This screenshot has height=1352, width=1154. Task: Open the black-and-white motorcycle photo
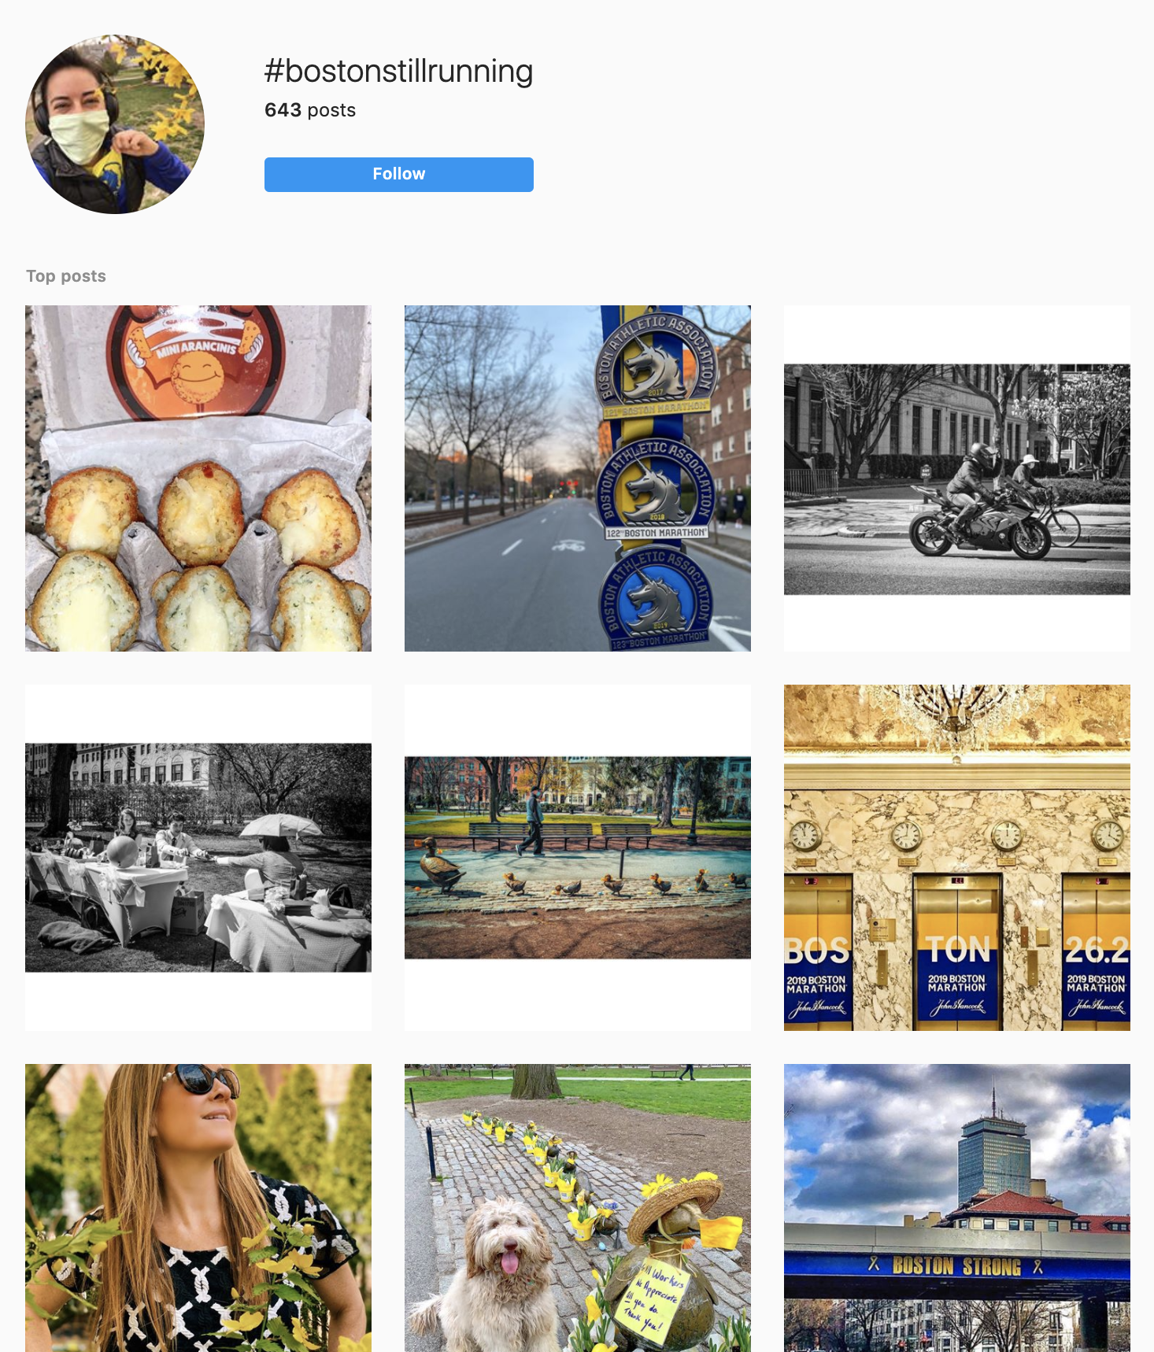click(x=957, y=478)
